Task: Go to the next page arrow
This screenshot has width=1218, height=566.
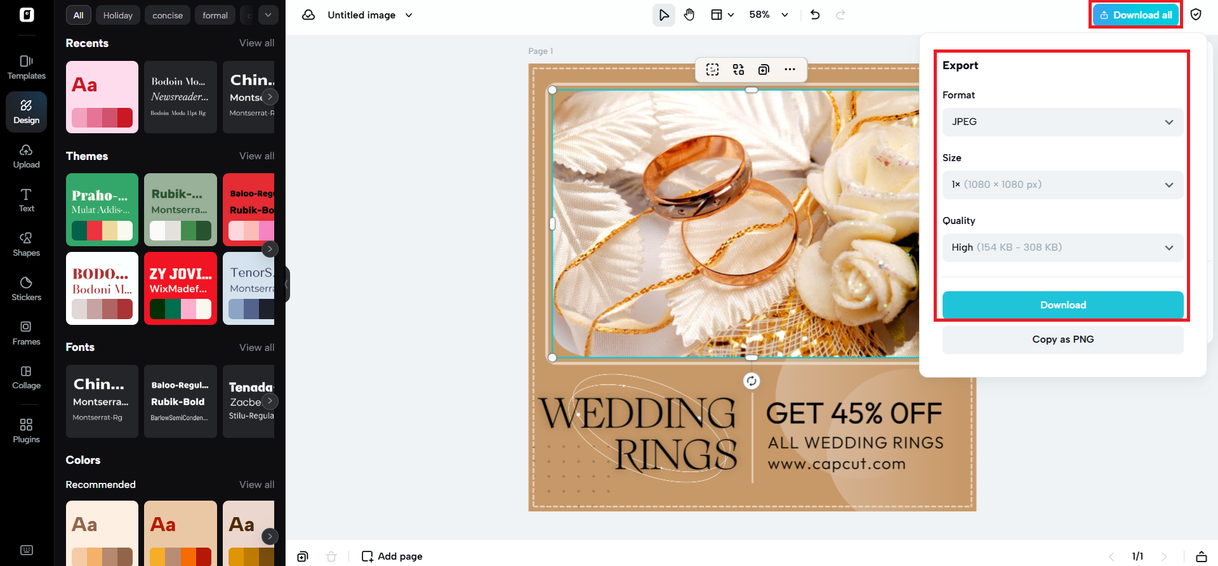Action: pos(1163,556)
